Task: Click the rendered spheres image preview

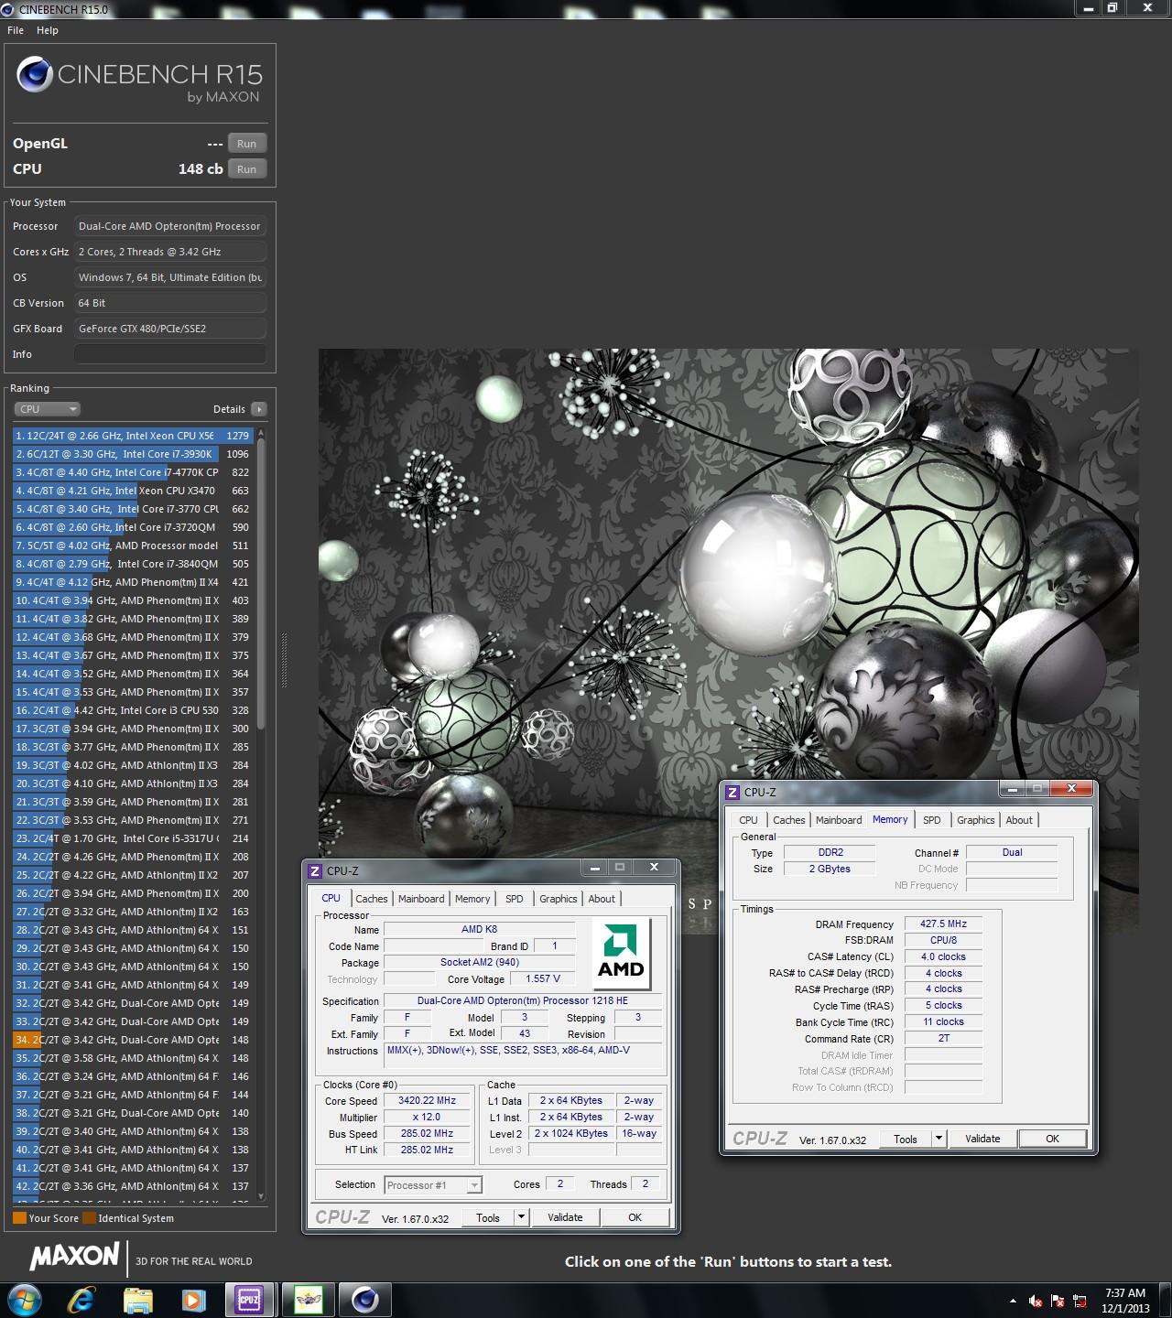Action: click(728, 641)
